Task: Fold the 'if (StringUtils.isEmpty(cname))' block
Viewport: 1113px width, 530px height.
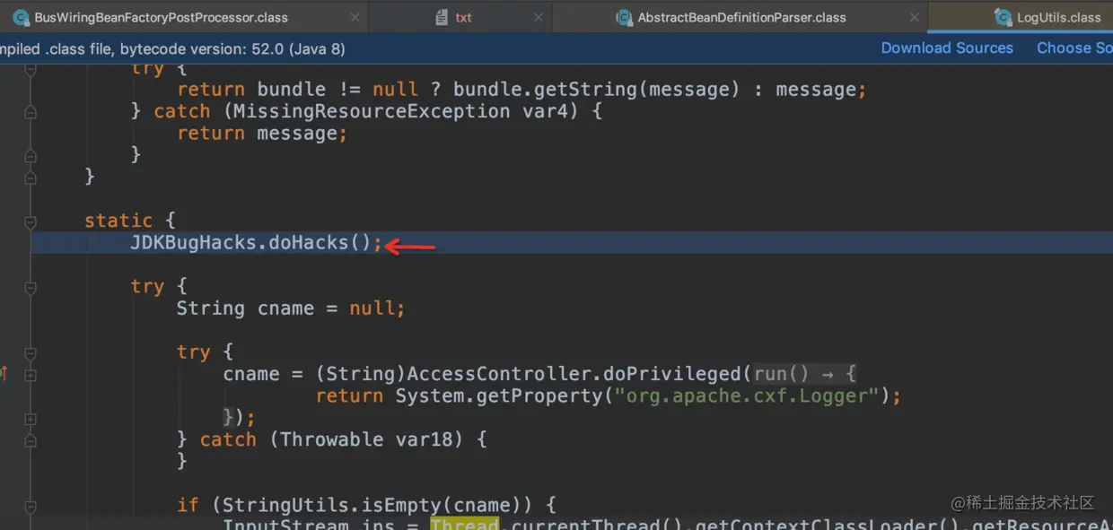Action: [x=31, y=507]
